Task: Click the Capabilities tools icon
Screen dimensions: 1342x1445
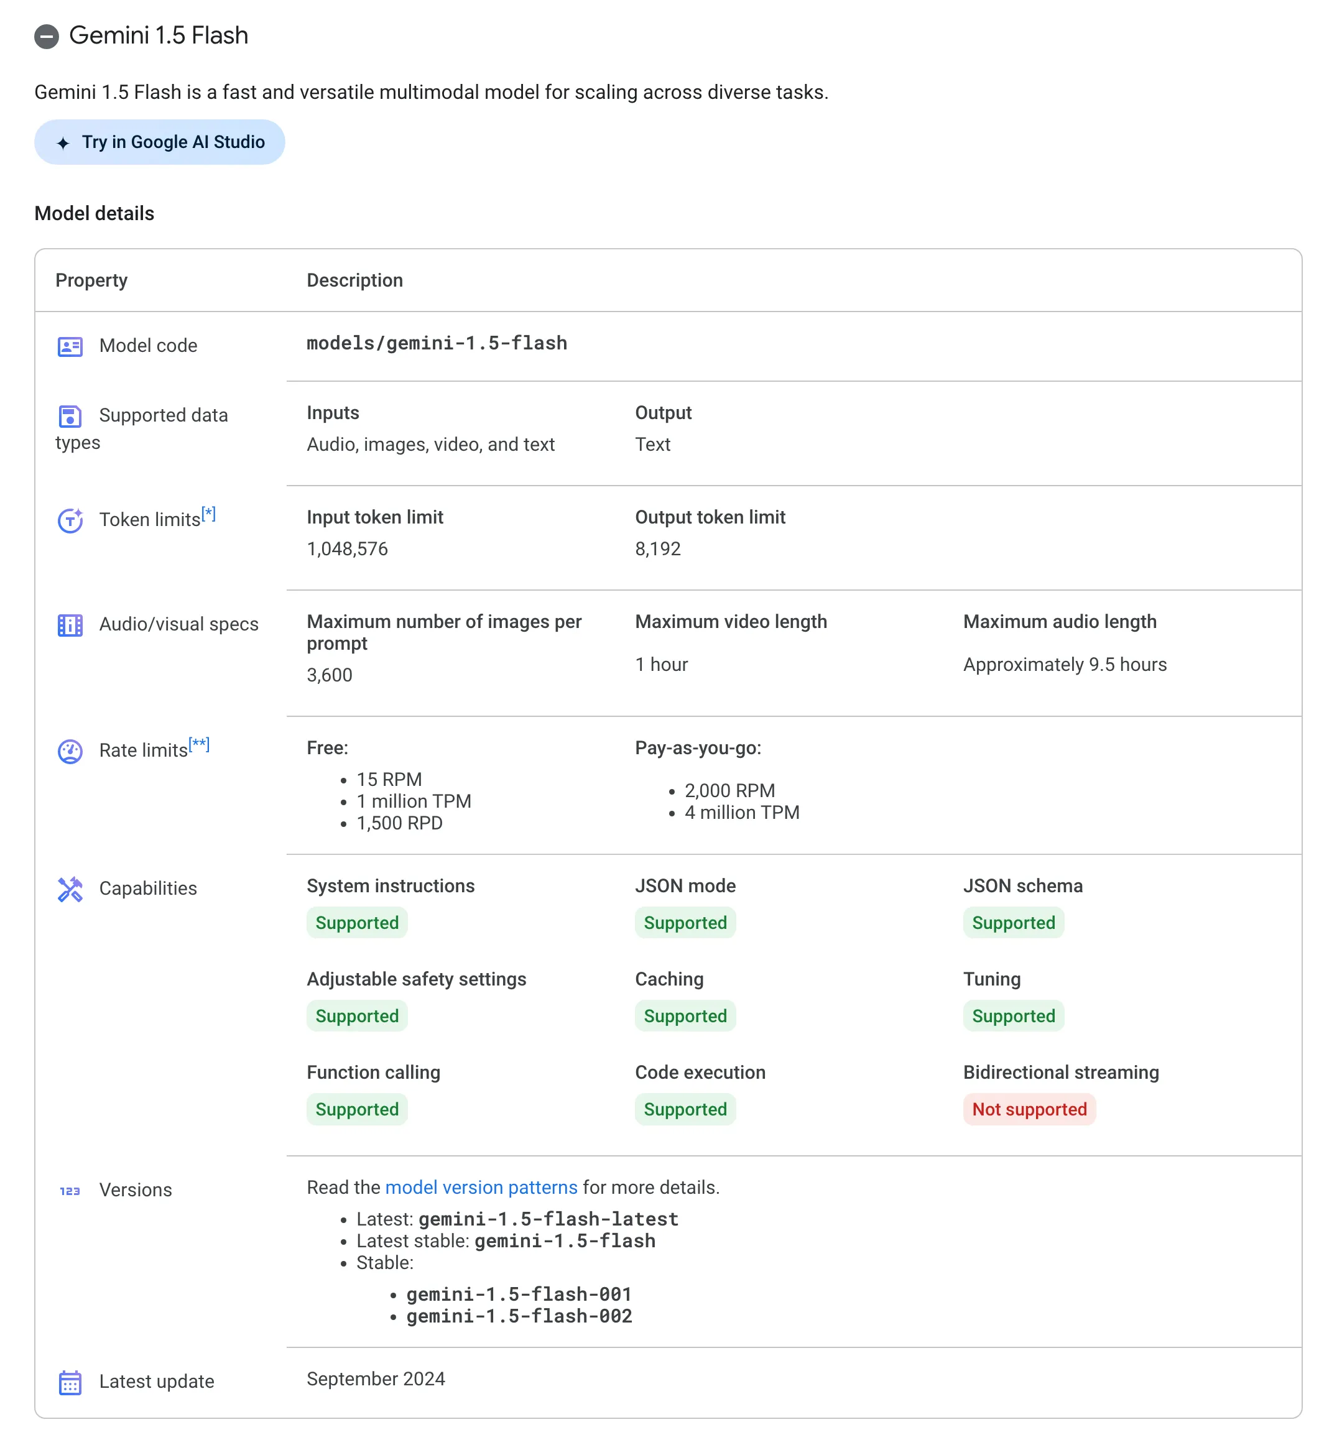Action: click(x=70, y=889)
